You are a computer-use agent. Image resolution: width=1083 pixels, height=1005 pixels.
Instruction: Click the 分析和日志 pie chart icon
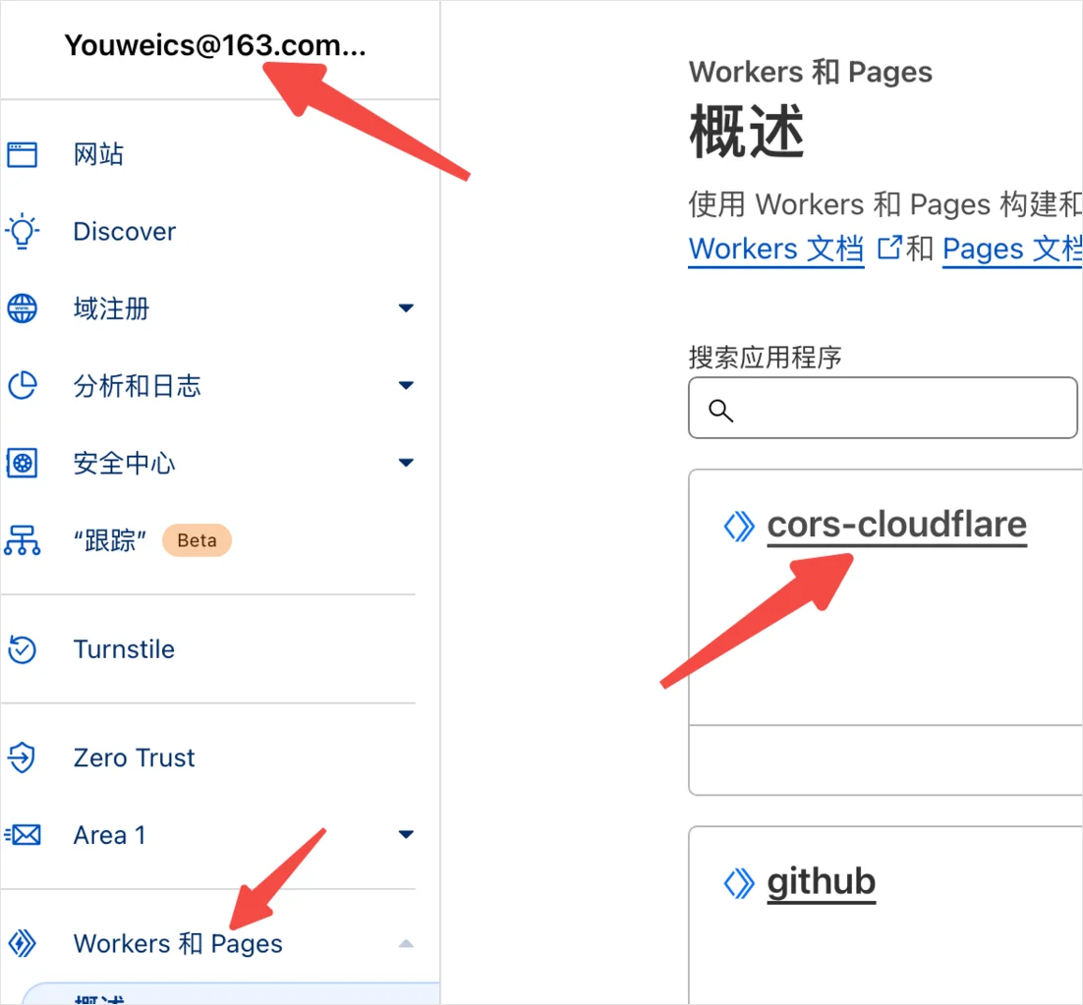tap(22, 385)
